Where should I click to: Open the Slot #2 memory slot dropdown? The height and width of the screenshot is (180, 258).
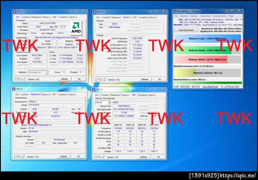[x=103, y=102]
